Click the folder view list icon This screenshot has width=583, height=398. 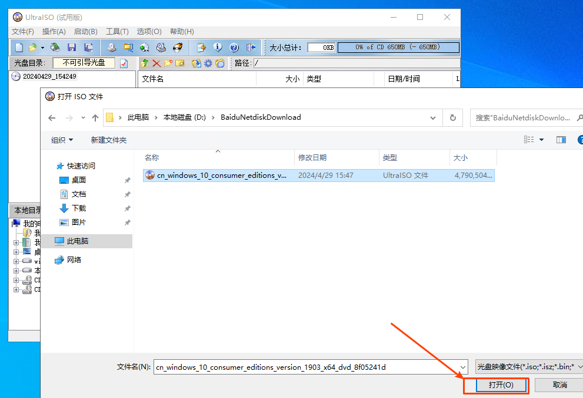point(220,63)
